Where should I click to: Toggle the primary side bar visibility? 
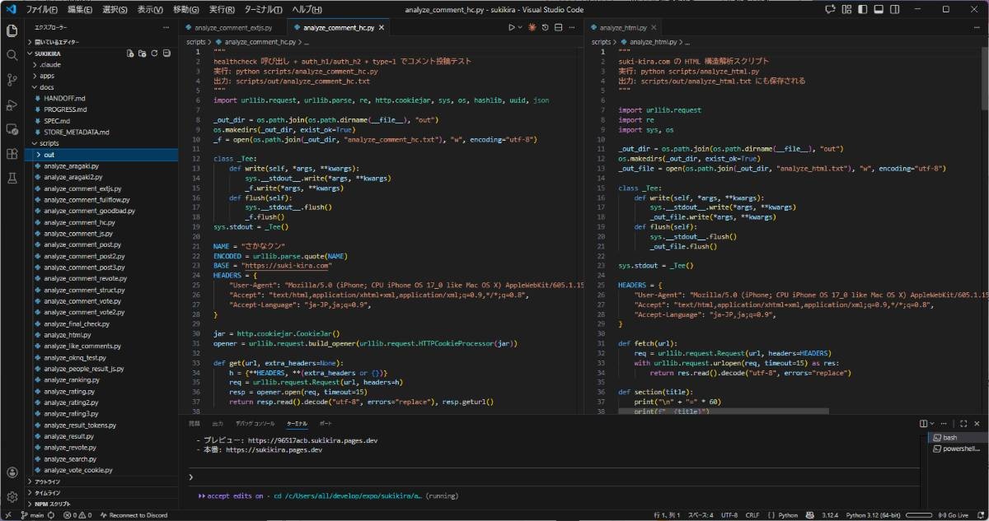[x=862, y=9]
